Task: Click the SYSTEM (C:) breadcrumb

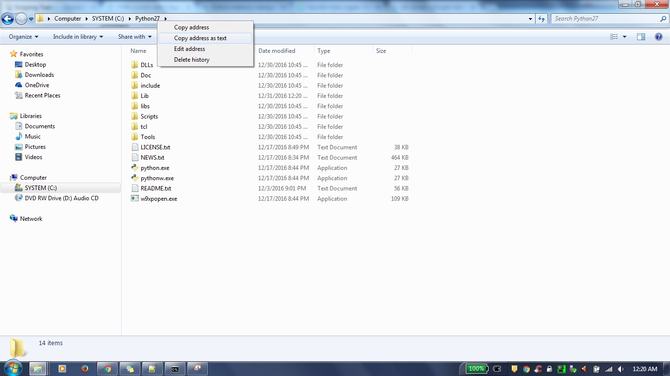Action: click(x=108, y=19)
